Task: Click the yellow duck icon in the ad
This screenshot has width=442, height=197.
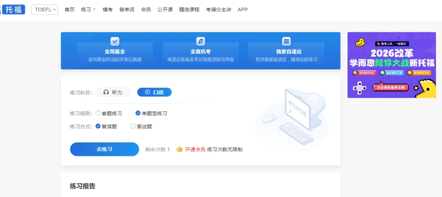Action: [360, 42]
